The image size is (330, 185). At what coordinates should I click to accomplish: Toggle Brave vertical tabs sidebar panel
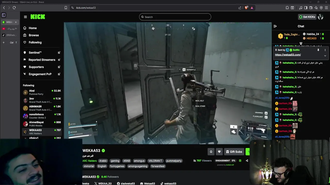pos(4,15)
